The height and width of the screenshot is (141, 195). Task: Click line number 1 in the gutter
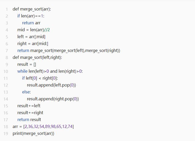coord(7,9)
